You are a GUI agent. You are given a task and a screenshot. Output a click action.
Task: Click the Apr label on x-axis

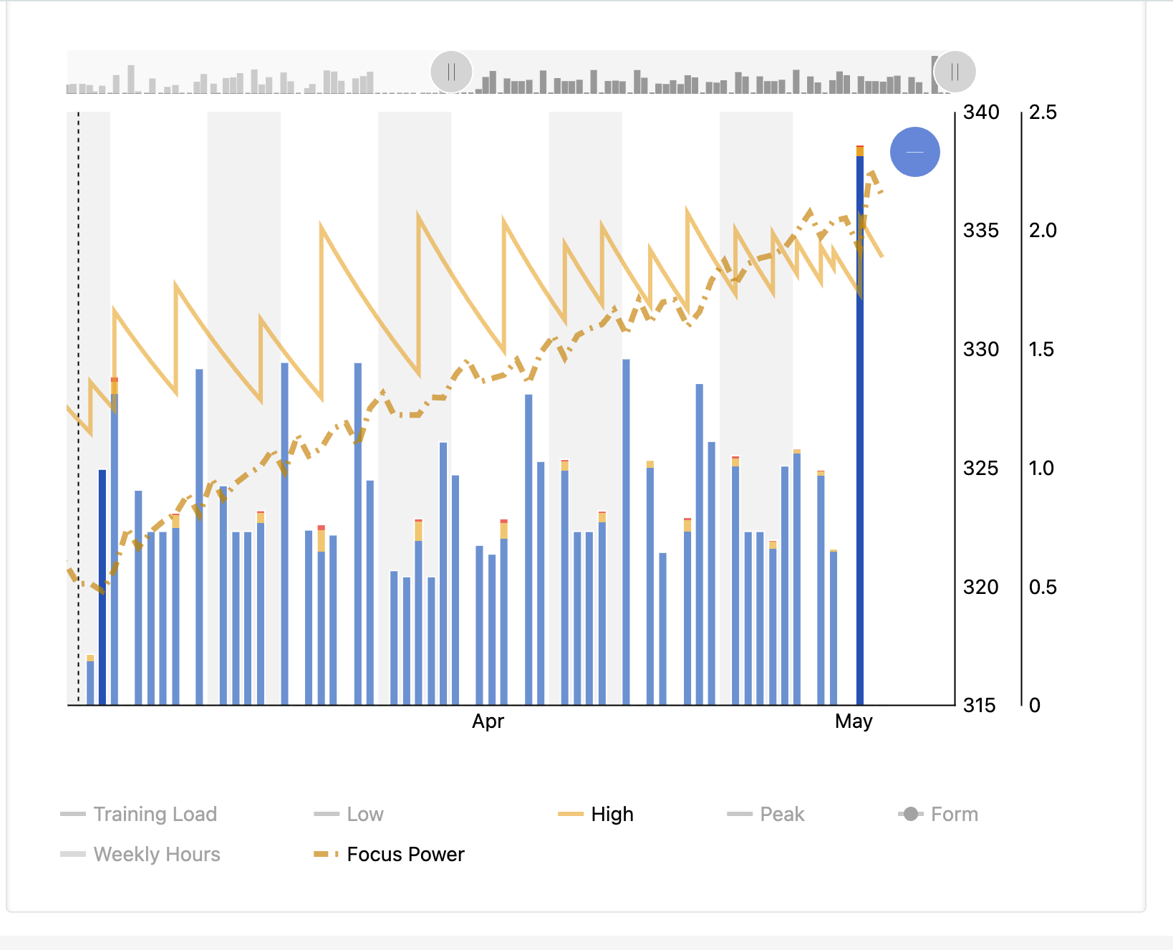click(488, 721)
